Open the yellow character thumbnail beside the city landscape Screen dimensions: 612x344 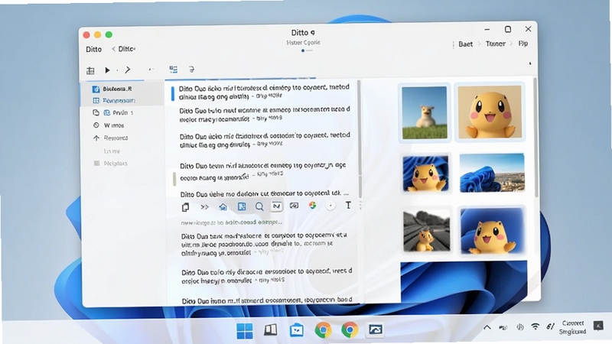click(x=425, y=174)
